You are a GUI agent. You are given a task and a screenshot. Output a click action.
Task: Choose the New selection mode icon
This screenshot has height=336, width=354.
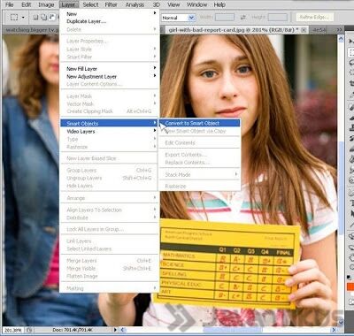[35, 18]
